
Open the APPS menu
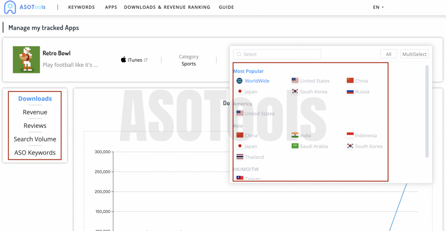tap(111, 7)
